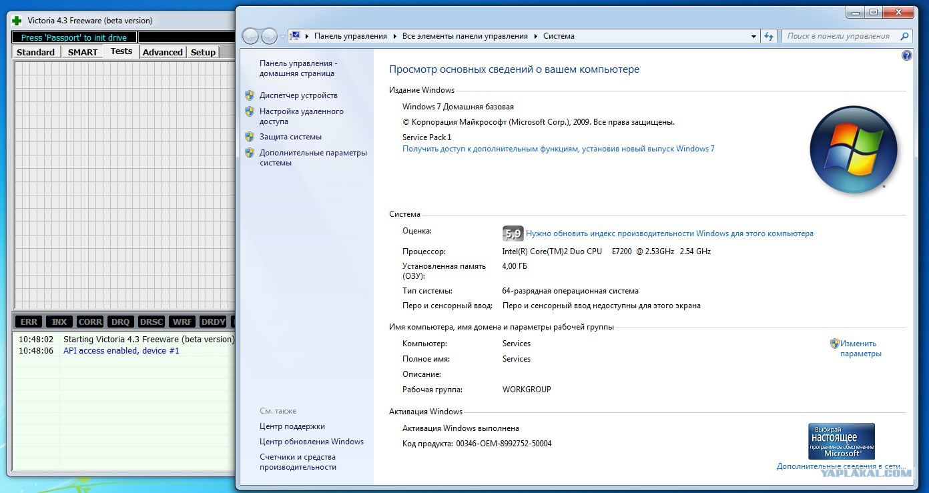The height and width of the screenshot is (493, 929).
Task: Click the DRQ status indicator in Victoria
Action: click(121, 322)
